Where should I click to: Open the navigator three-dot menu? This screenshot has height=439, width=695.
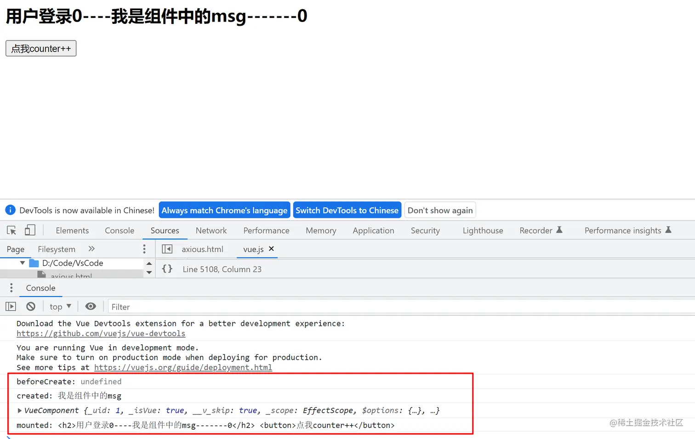point(144,249)
